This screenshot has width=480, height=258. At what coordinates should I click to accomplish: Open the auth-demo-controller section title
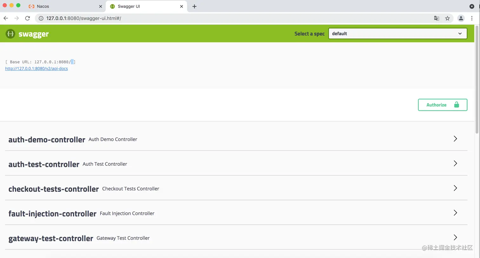(47, 139)
